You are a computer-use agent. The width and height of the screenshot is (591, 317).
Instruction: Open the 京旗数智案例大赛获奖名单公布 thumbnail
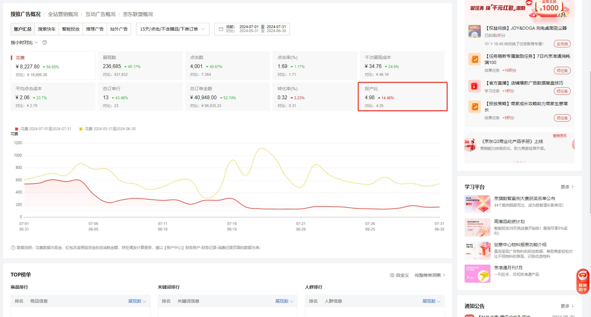[477, 204]
